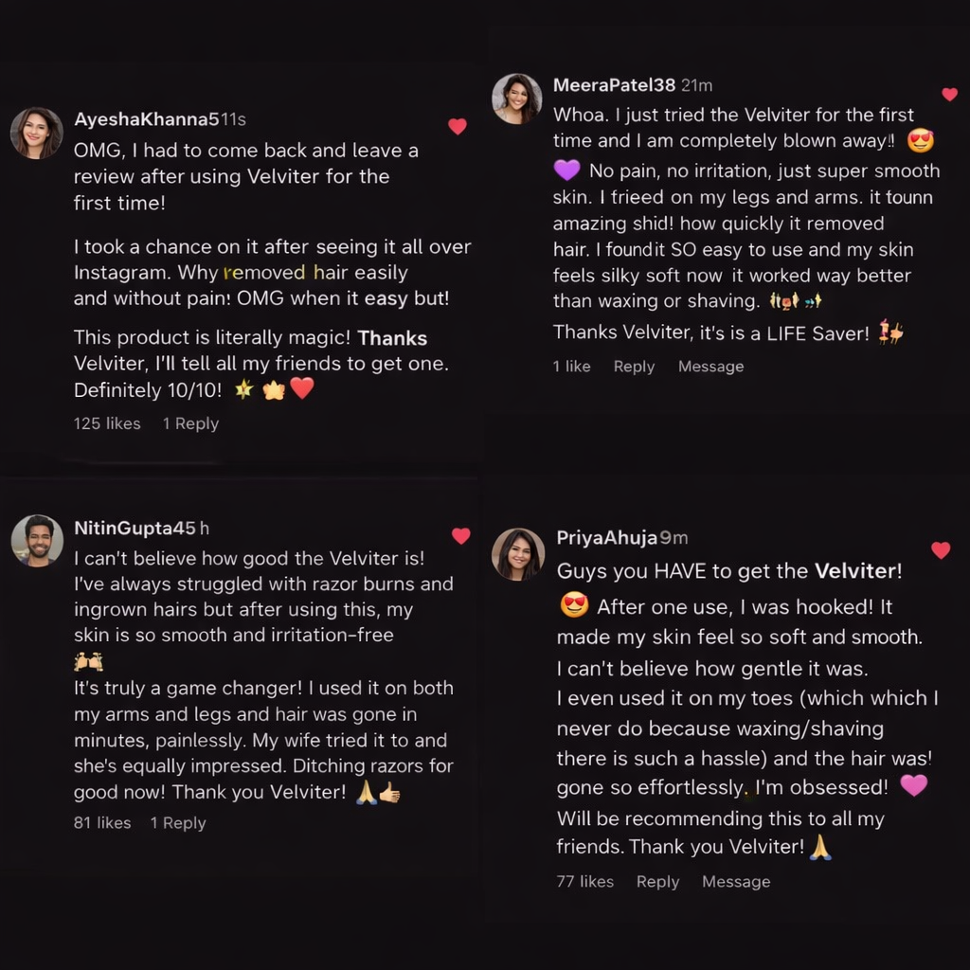Show the 77 likes on PriyaAhuja9's comment
Screen dimensions: 970x970
tap(584, 882)
